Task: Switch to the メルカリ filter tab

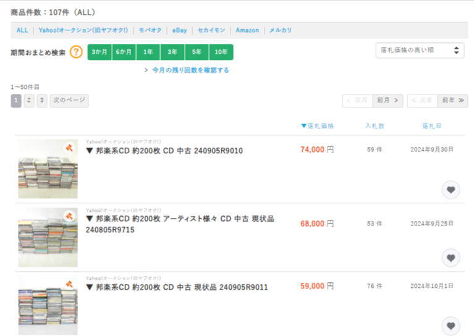Action: (x=281, y=30)
